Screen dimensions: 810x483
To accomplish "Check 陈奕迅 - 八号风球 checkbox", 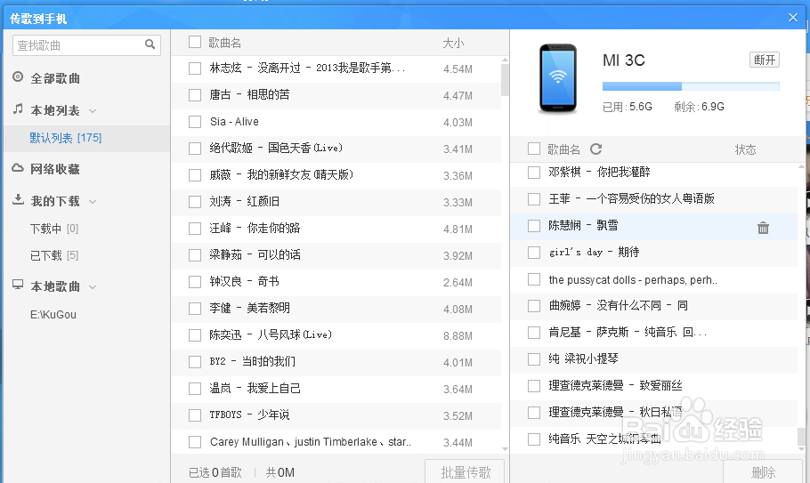I will pyautogui.click(x=195, y=335).
